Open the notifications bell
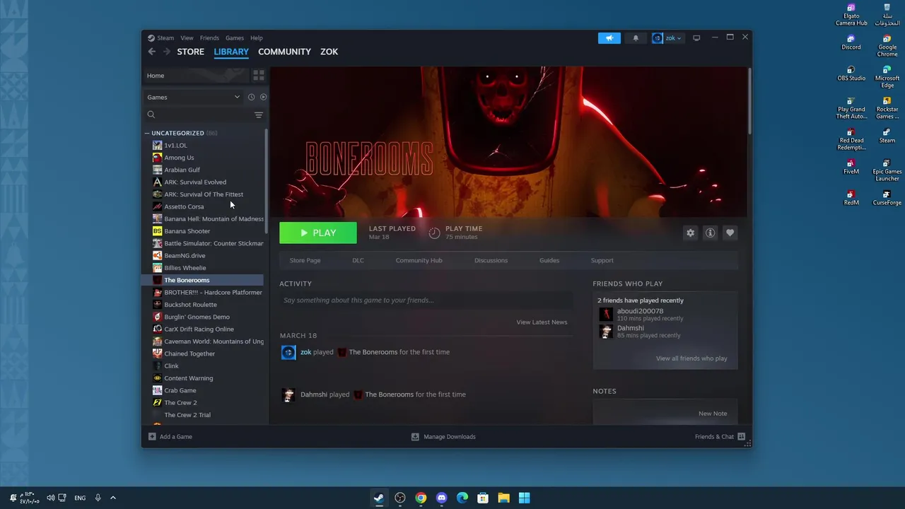The image size is (905, 509). point(636,38)
